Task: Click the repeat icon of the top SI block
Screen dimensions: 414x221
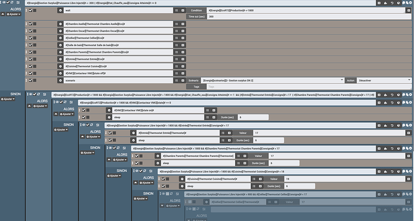Action: [x=12, y=2]
